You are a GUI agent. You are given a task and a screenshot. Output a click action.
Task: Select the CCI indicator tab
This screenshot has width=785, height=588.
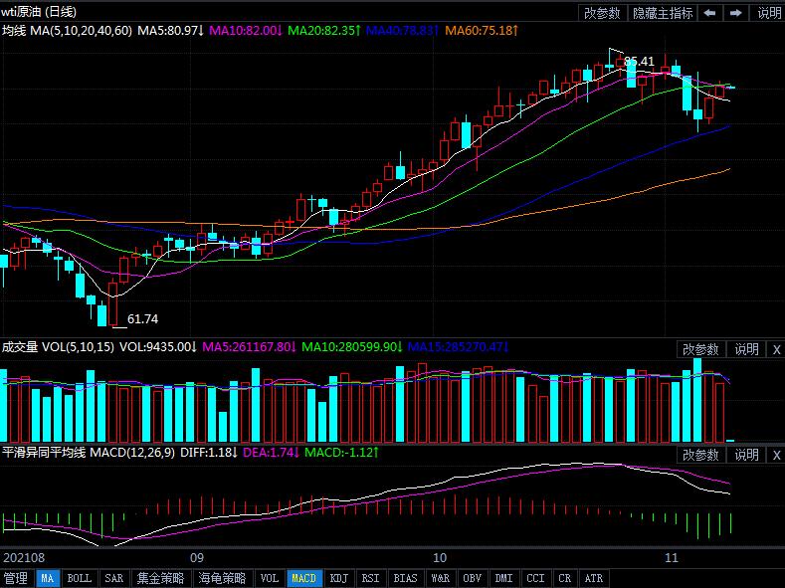(535, 578)
